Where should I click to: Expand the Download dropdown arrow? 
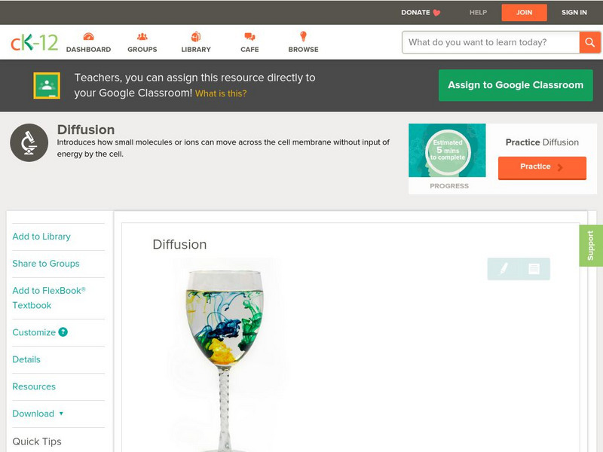tap(61, 414)
